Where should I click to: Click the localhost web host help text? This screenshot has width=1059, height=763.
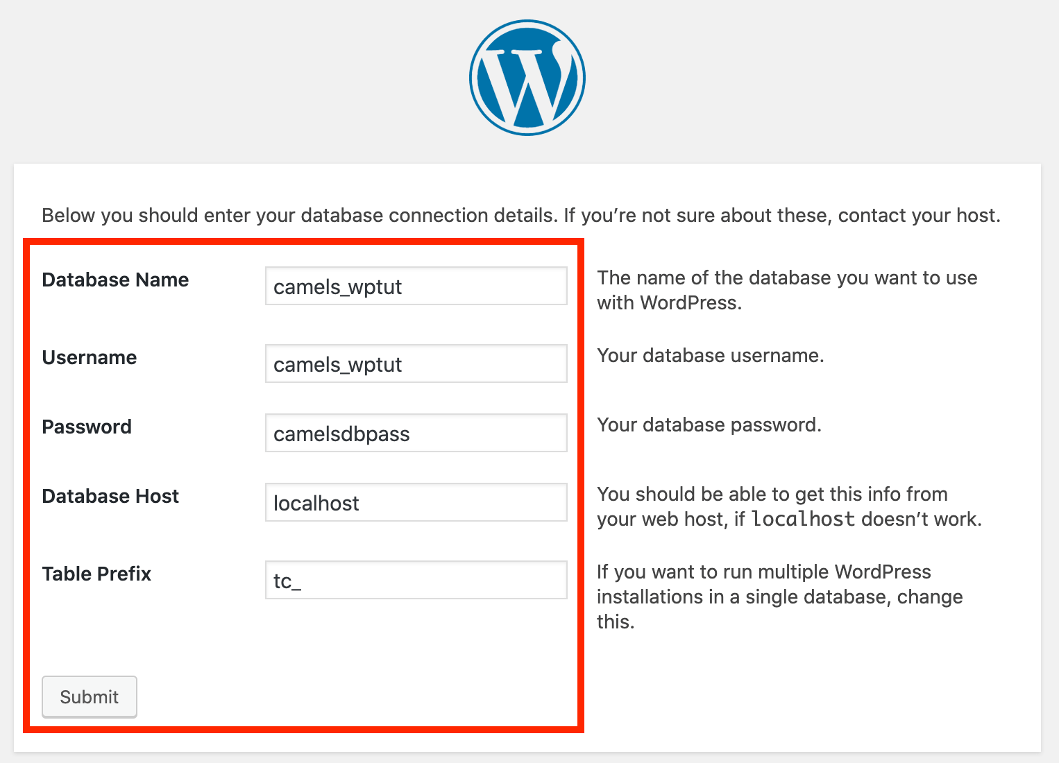[790, 506]
